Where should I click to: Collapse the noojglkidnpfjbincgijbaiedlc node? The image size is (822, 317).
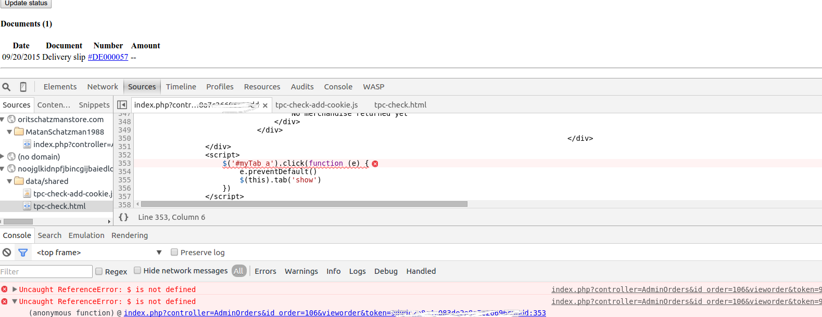click(3, 169)
